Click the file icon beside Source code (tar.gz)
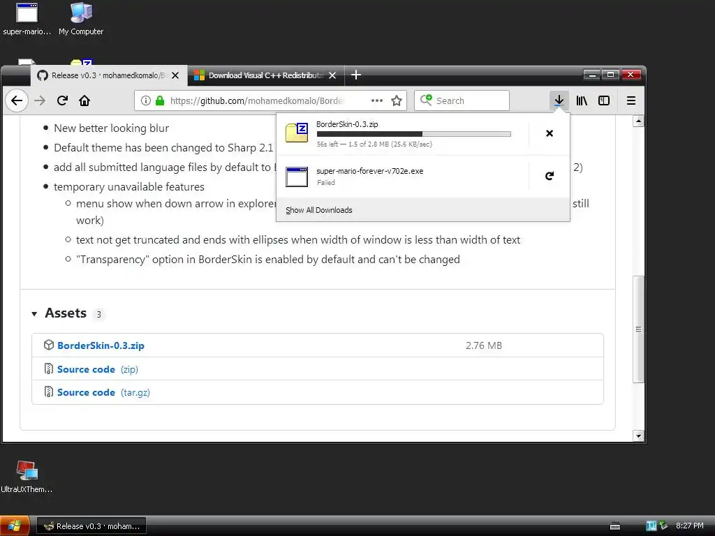715x536 pixels. (49, 392)
